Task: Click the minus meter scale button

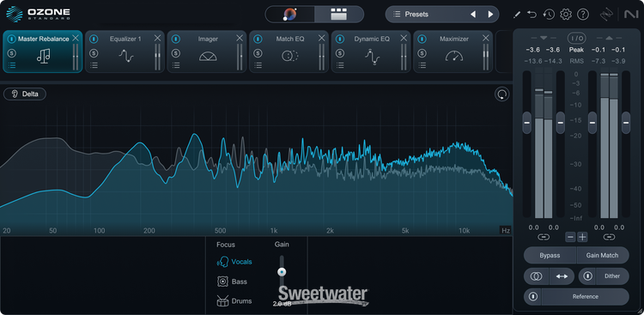Action: 570,237
